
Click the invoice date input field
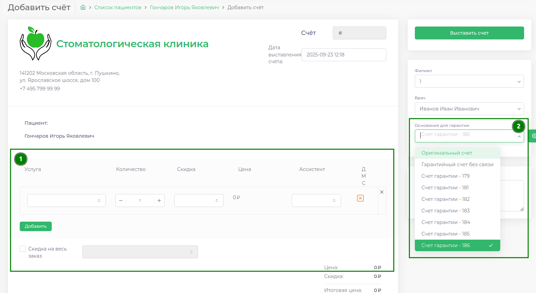(343, 55)
